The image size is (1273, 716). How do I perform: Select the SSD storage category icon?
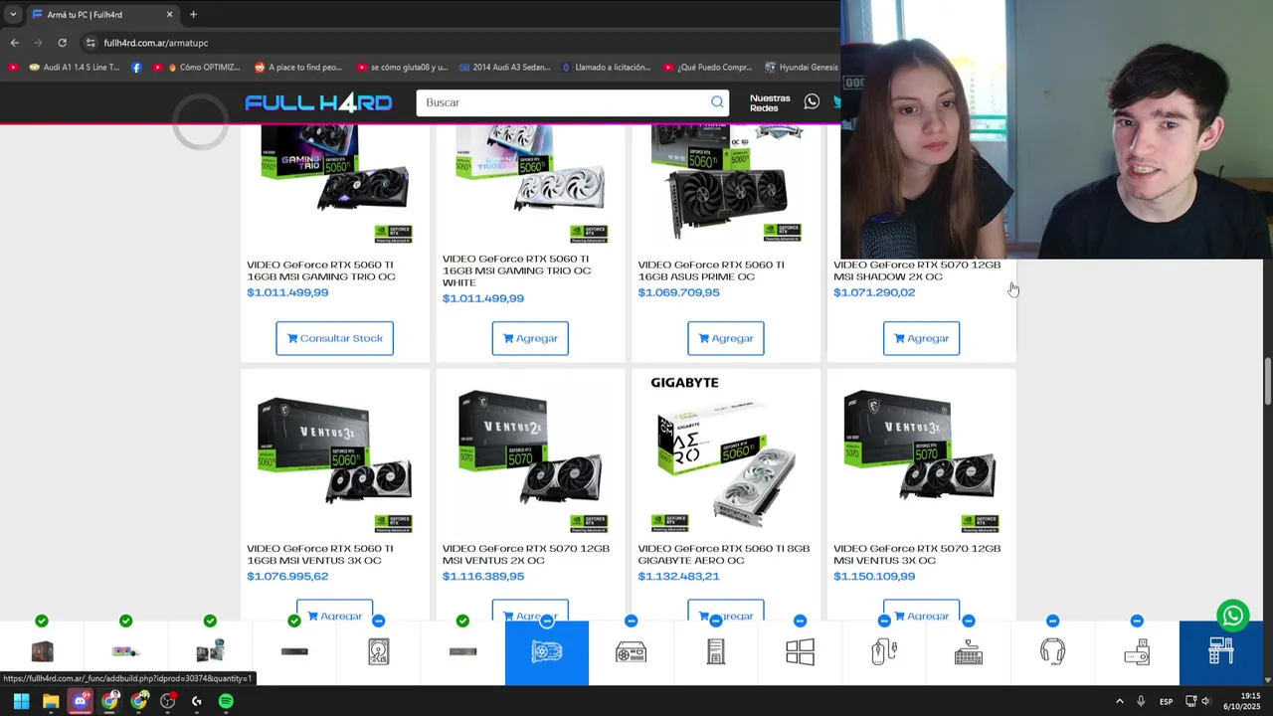tap(462, 652)
